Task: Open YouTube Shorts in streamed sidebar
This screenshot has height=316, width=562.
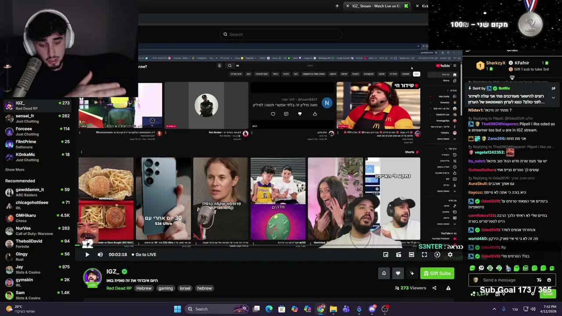Action: click(x=446, y=81)
